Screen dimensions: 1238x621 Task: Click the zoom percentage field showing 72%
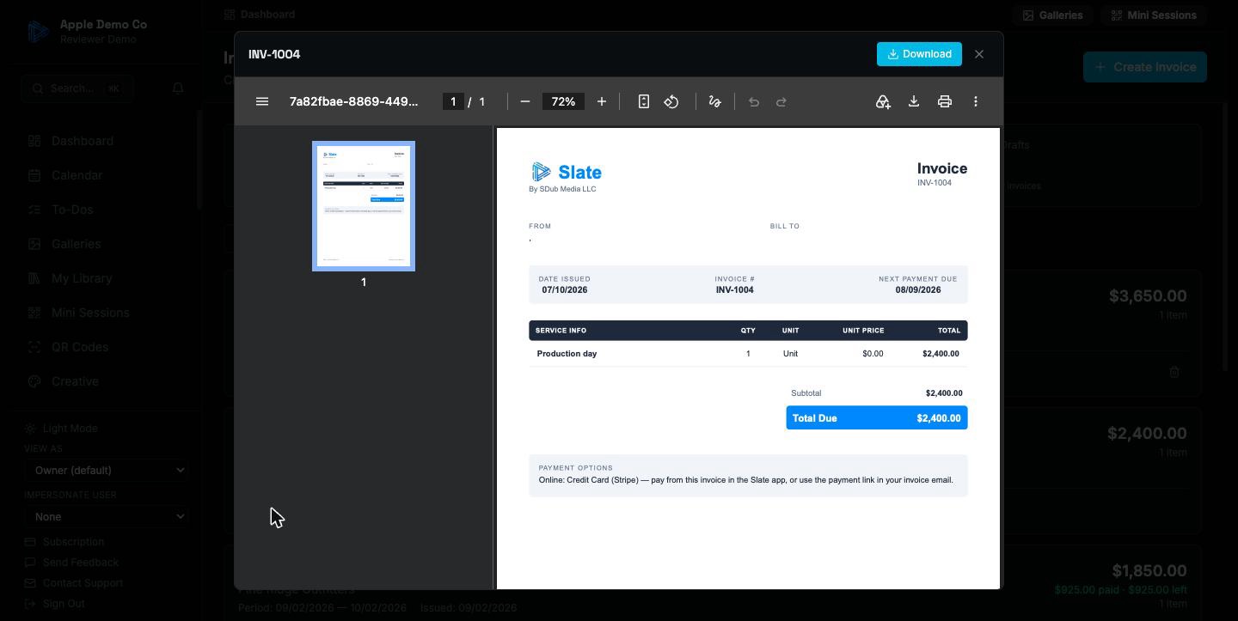coord(563,101)
